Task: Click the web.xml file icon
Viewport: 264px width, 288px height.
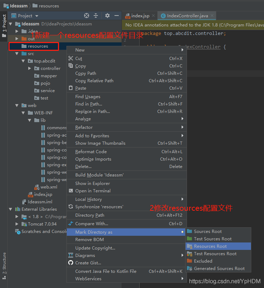Action: [37, 187]
